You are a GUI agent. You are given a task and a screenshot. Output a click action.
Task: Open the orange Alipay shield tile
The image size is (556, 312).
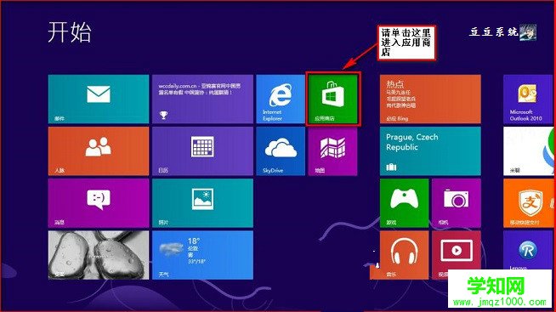528,203
